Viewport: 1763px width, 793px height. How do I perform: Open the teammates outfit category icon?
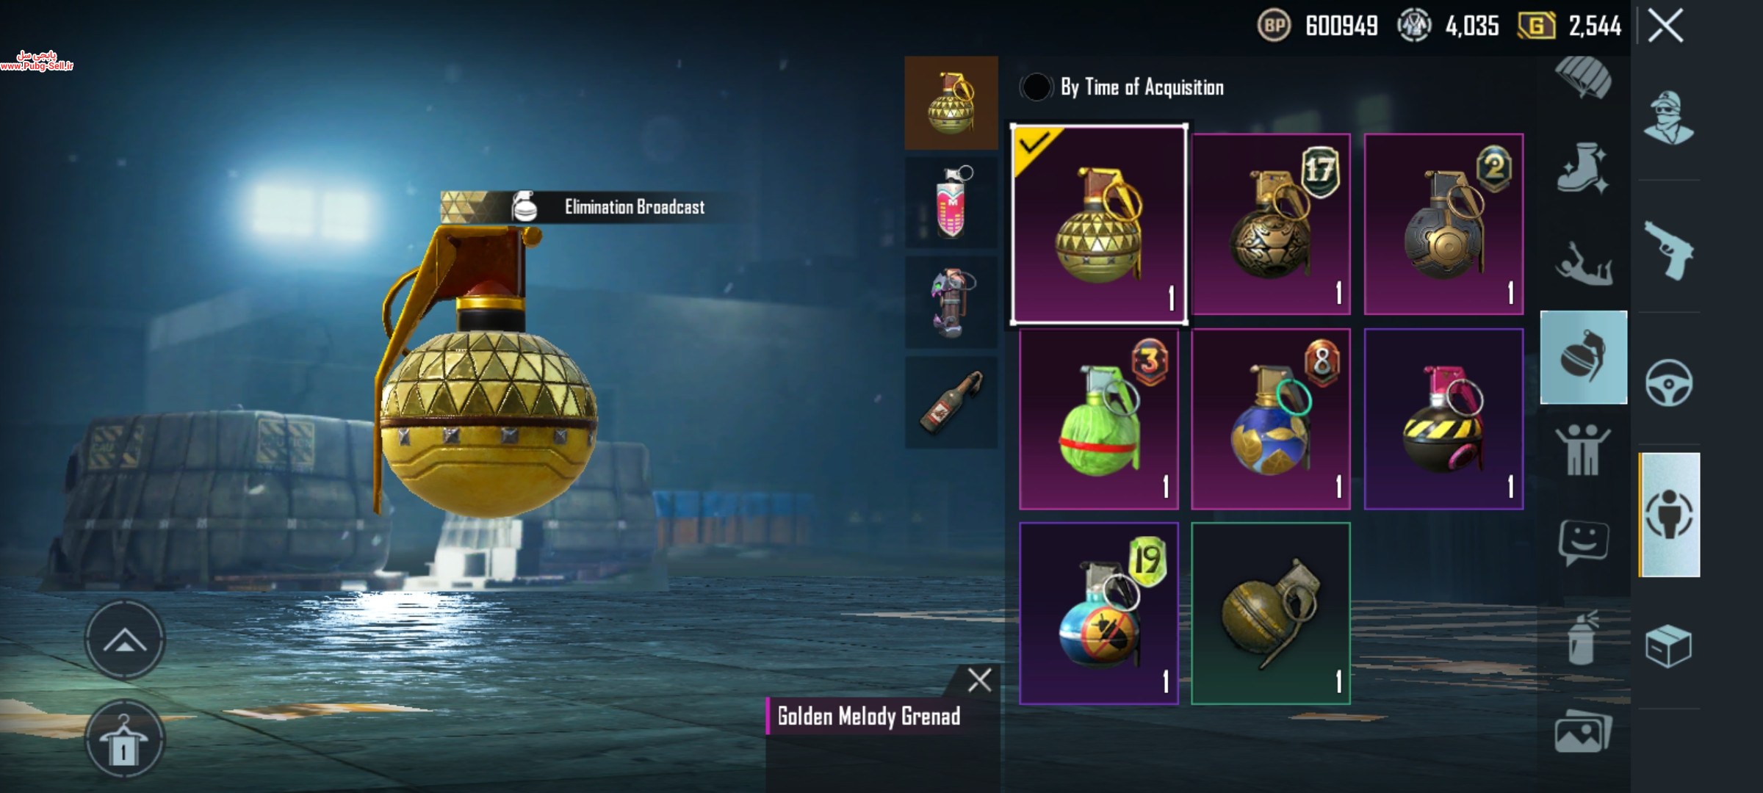point(1583,449)
